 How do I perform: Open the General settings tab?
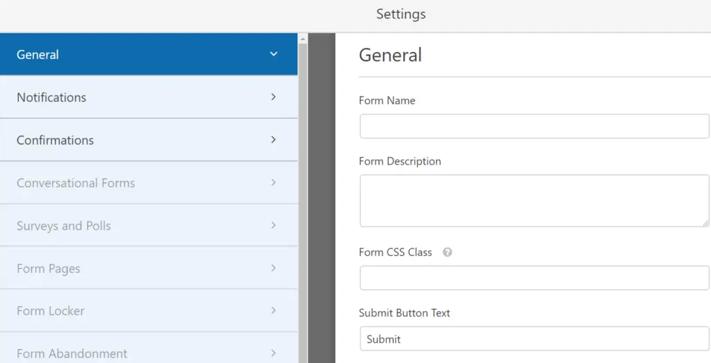click(x=38, y=55)
